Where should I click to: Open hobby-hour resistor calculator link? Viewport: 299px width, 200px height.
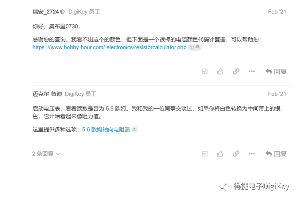click(x=110, y=47)
